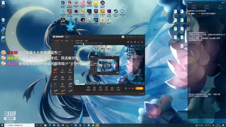Open the black "22" circle desktop shortcut

(103, 3)
